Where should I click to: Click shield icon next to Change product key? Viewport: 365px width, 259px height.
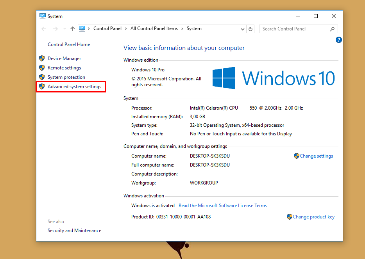click(x=289, y=217)
